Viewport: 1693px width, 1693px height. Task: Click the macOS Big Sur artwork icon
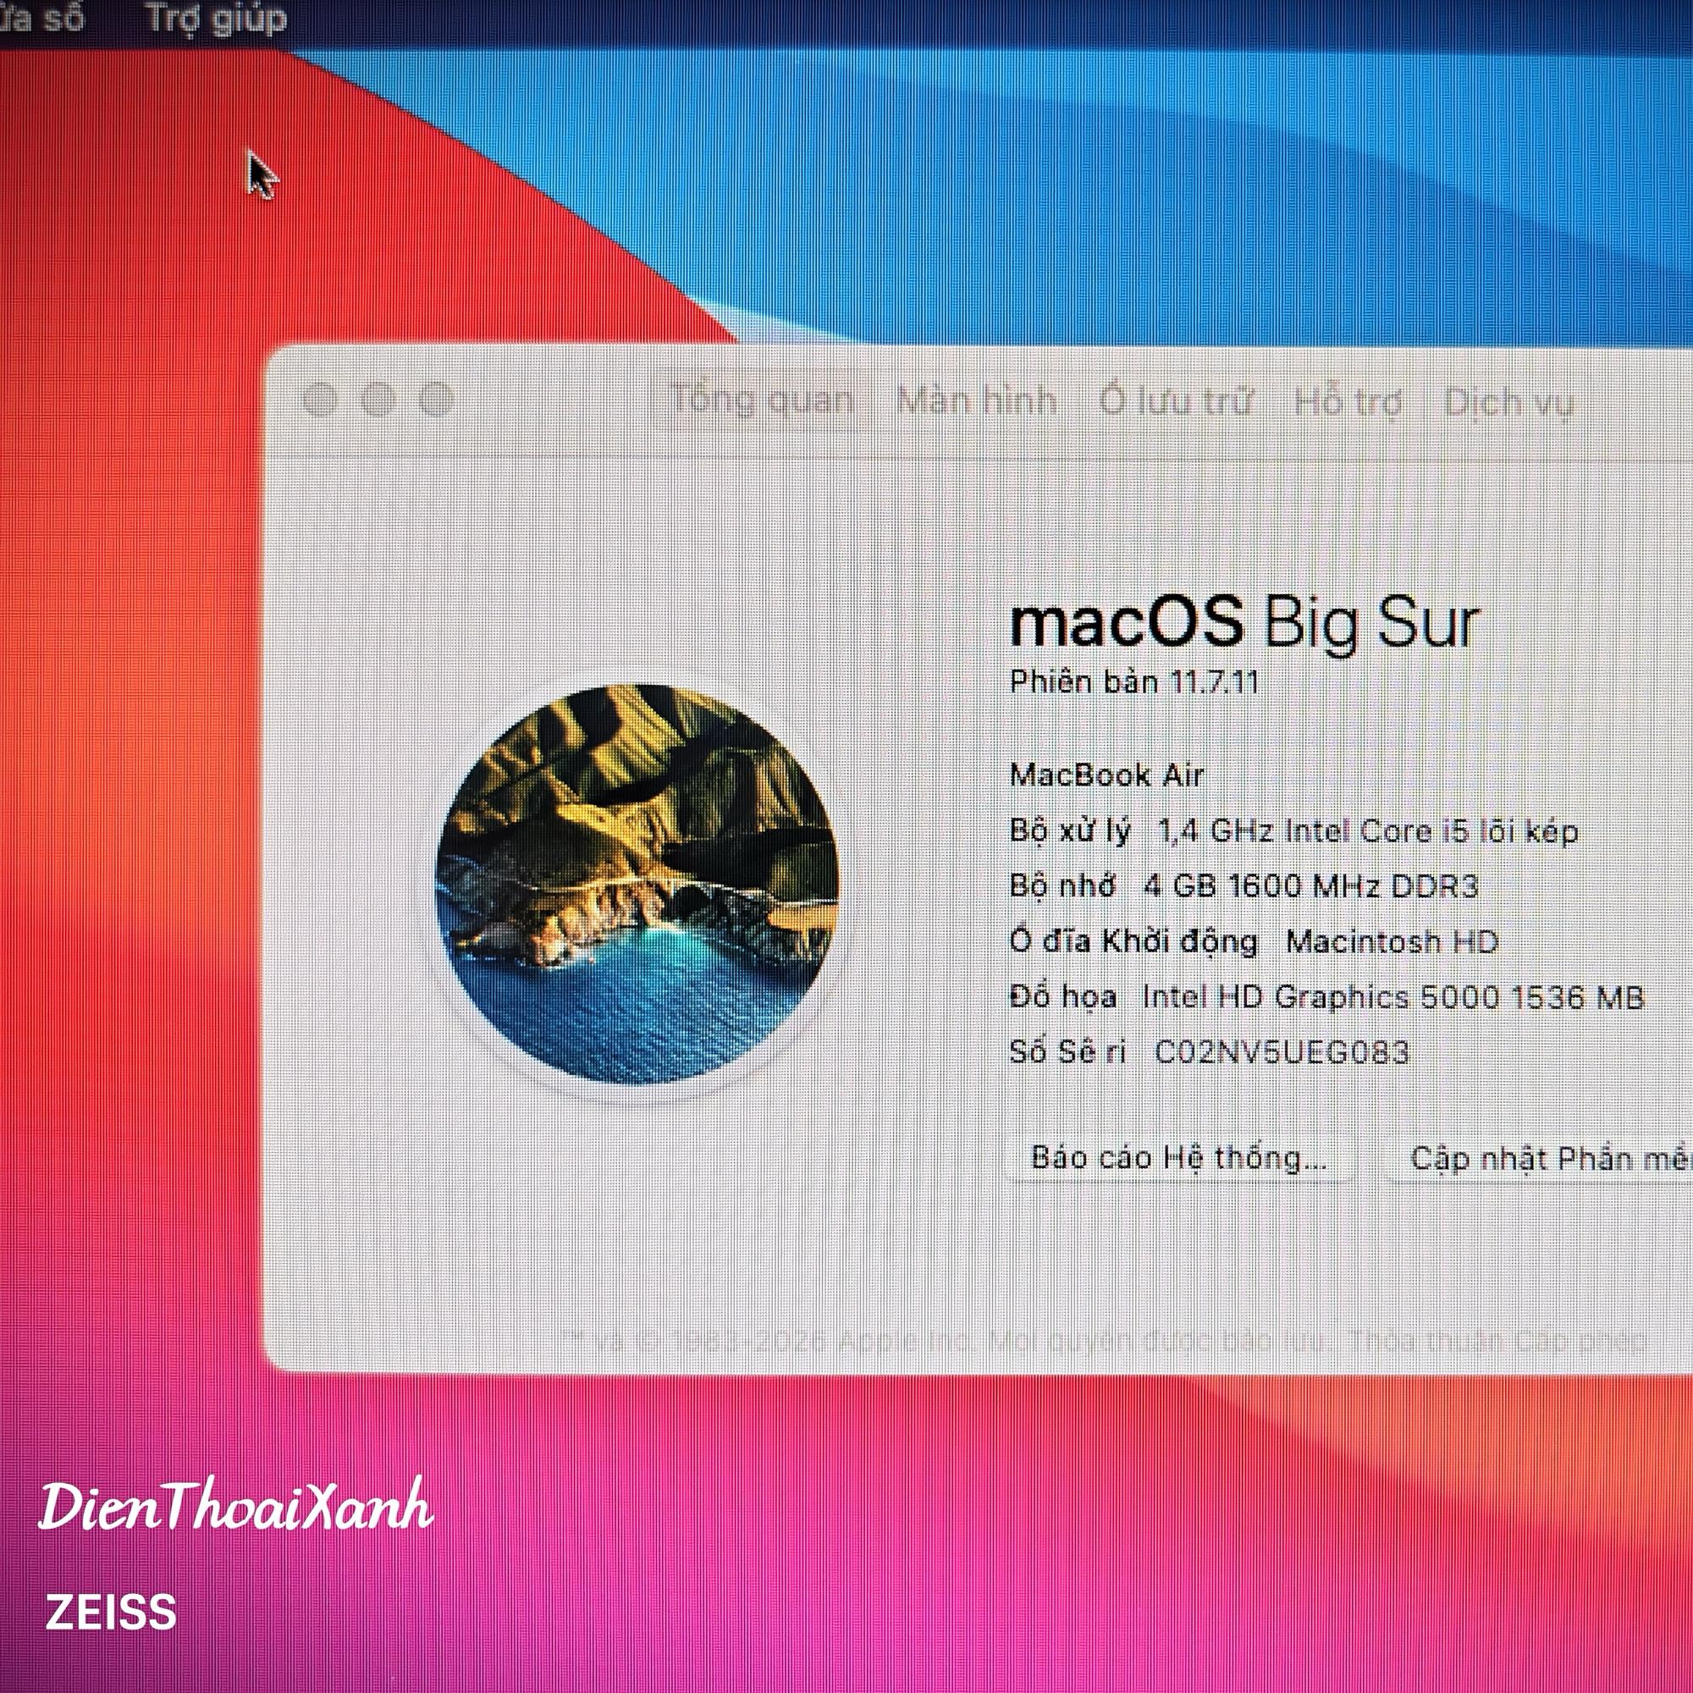[x=637, y=885]
